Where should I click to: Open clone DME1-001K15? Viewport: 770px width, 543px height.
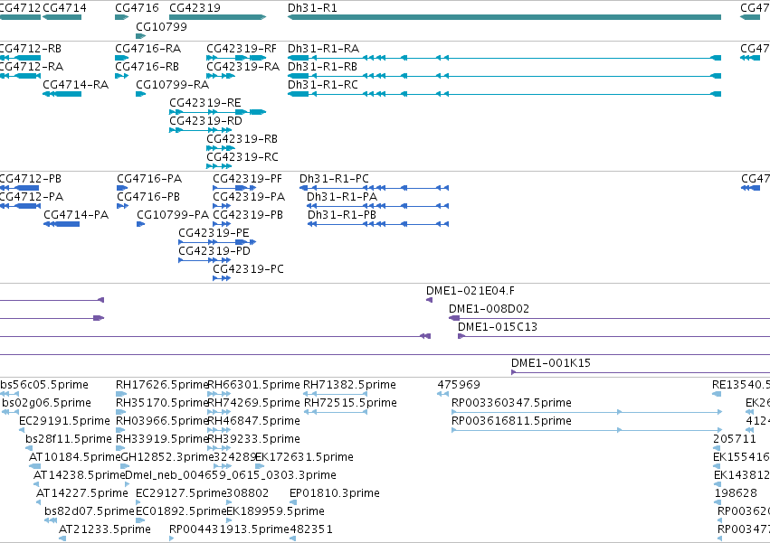click(641, 373)
